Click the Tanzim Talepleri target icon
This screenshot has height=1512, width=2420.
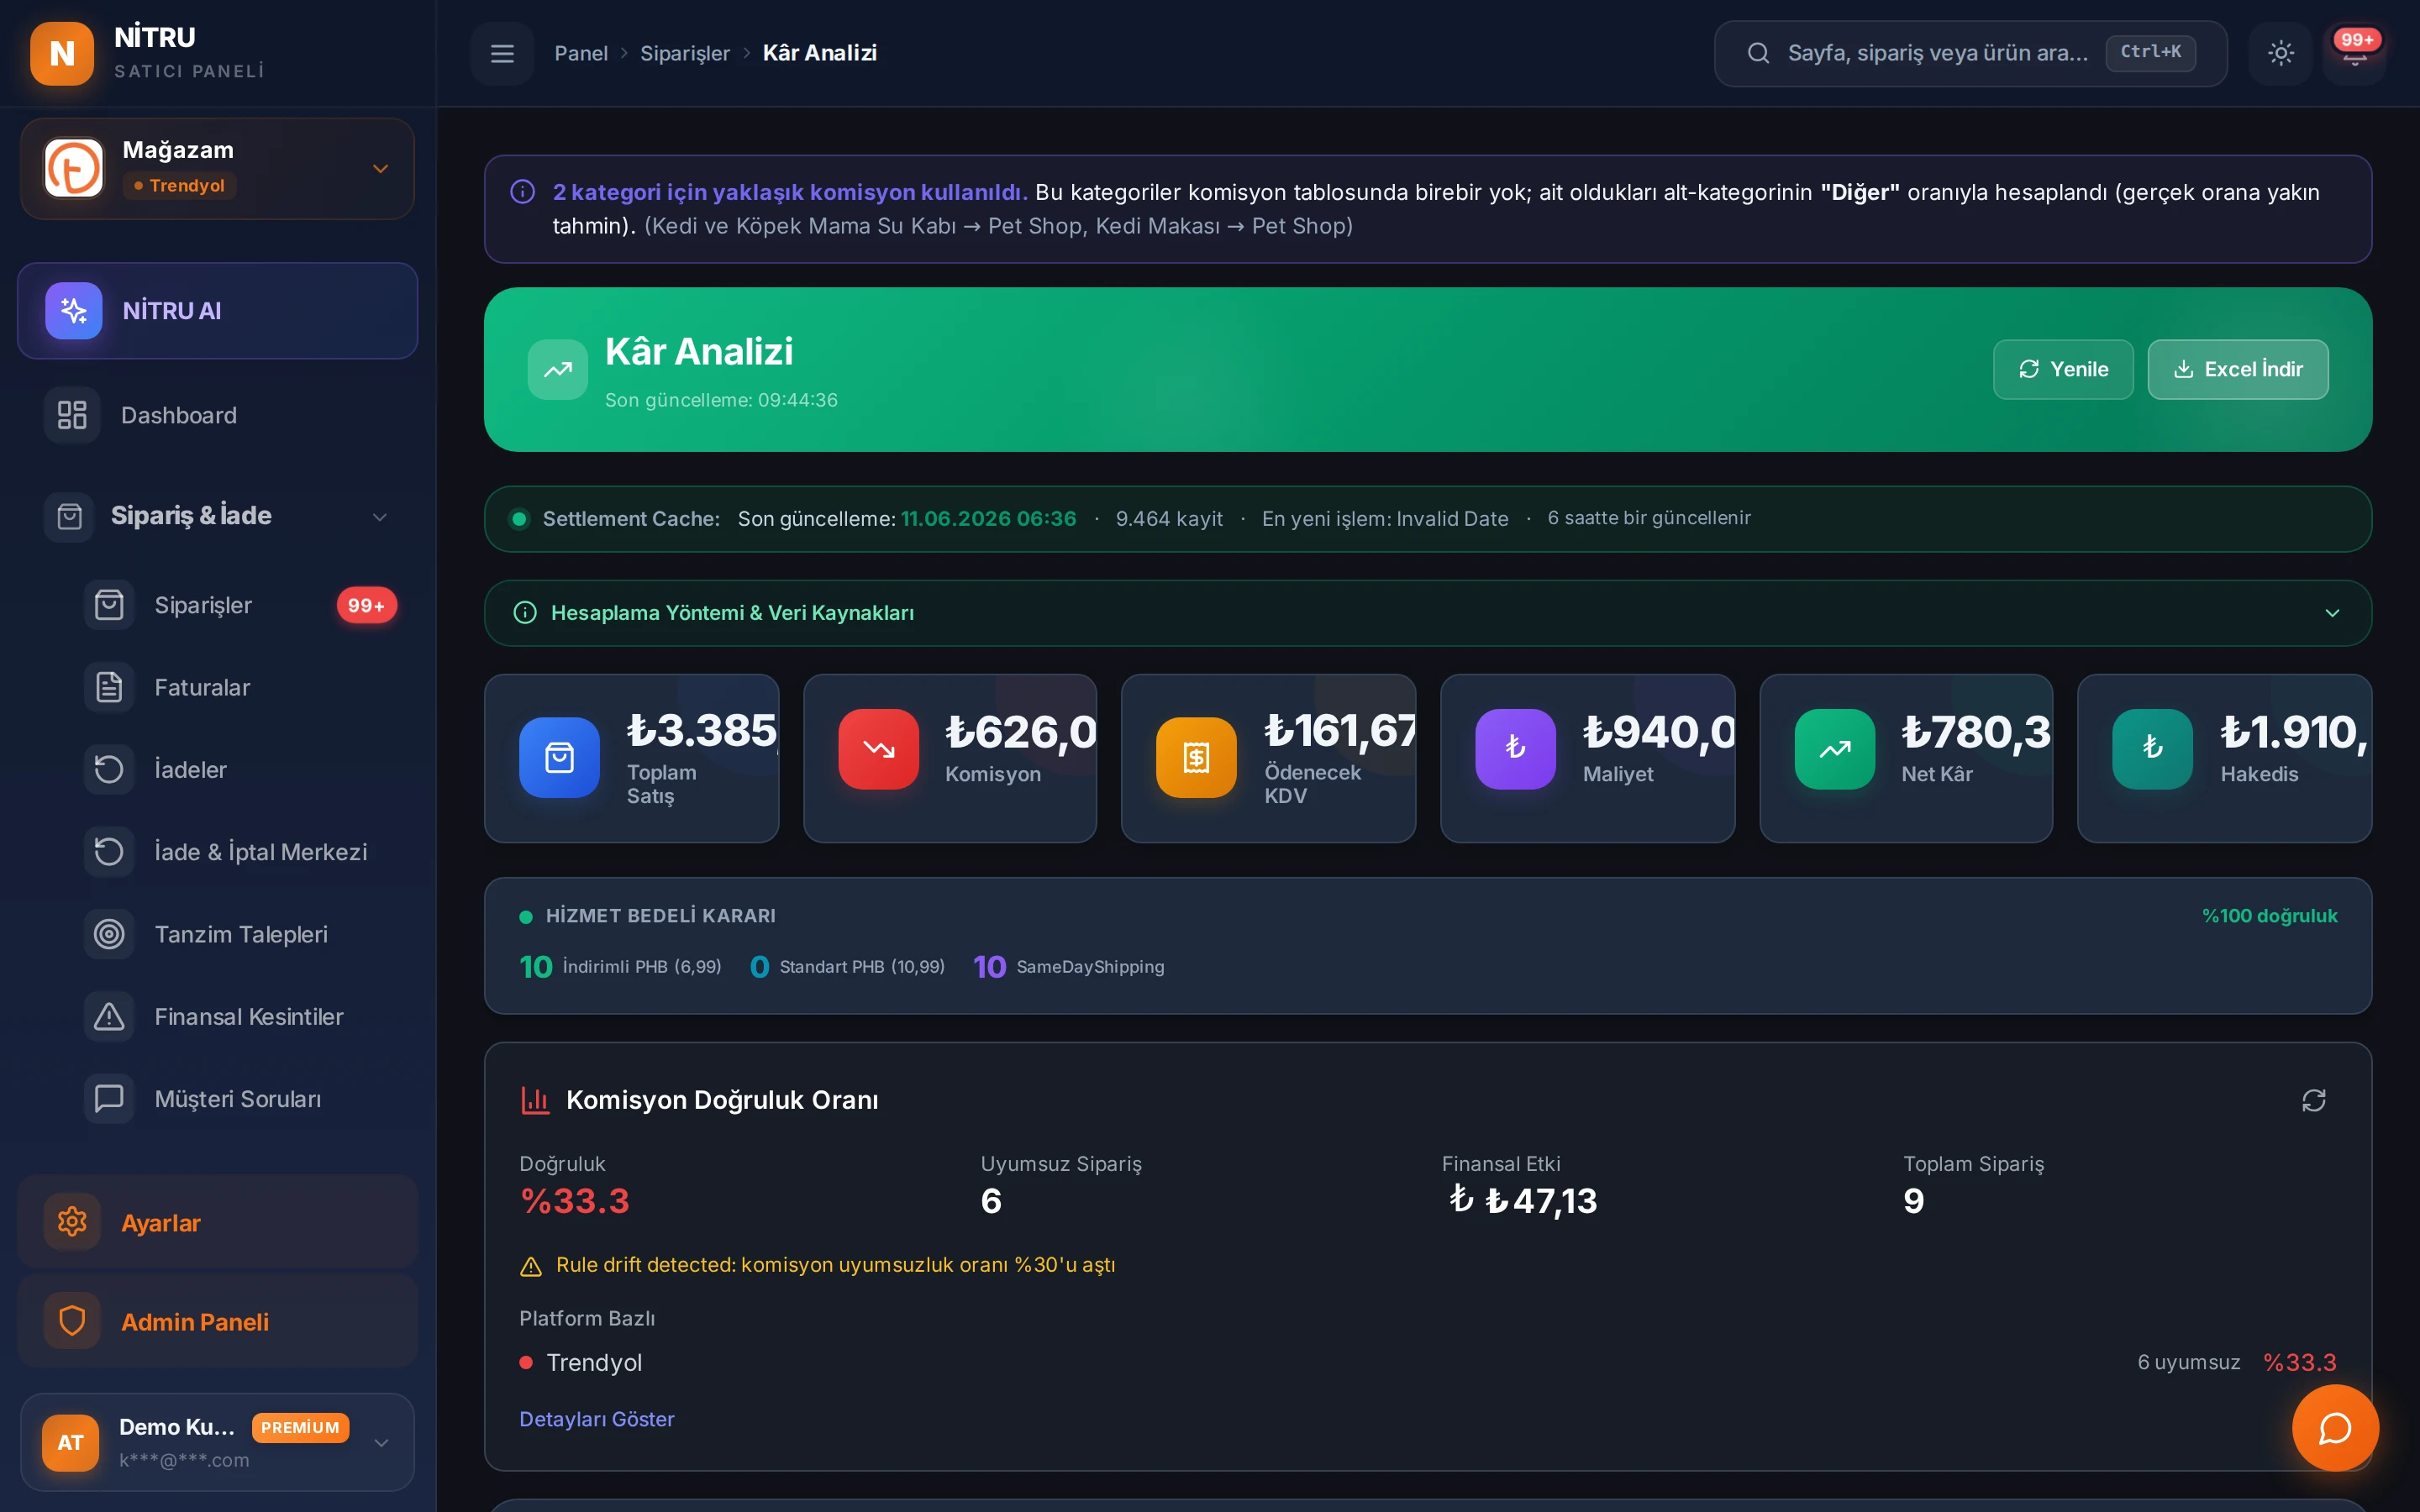[109, 934]
